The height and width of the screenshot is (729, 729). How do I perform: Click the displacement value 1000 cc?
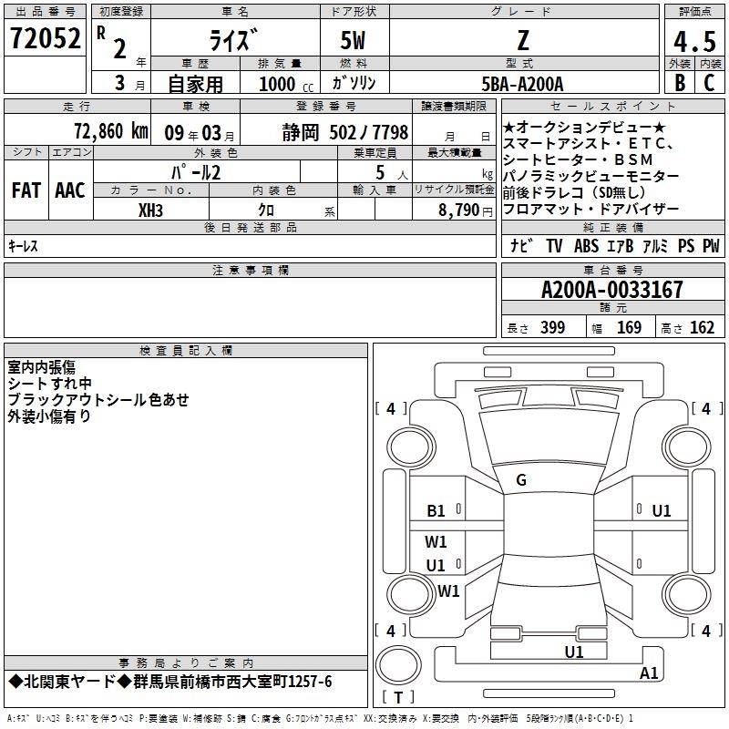point(286,84)
